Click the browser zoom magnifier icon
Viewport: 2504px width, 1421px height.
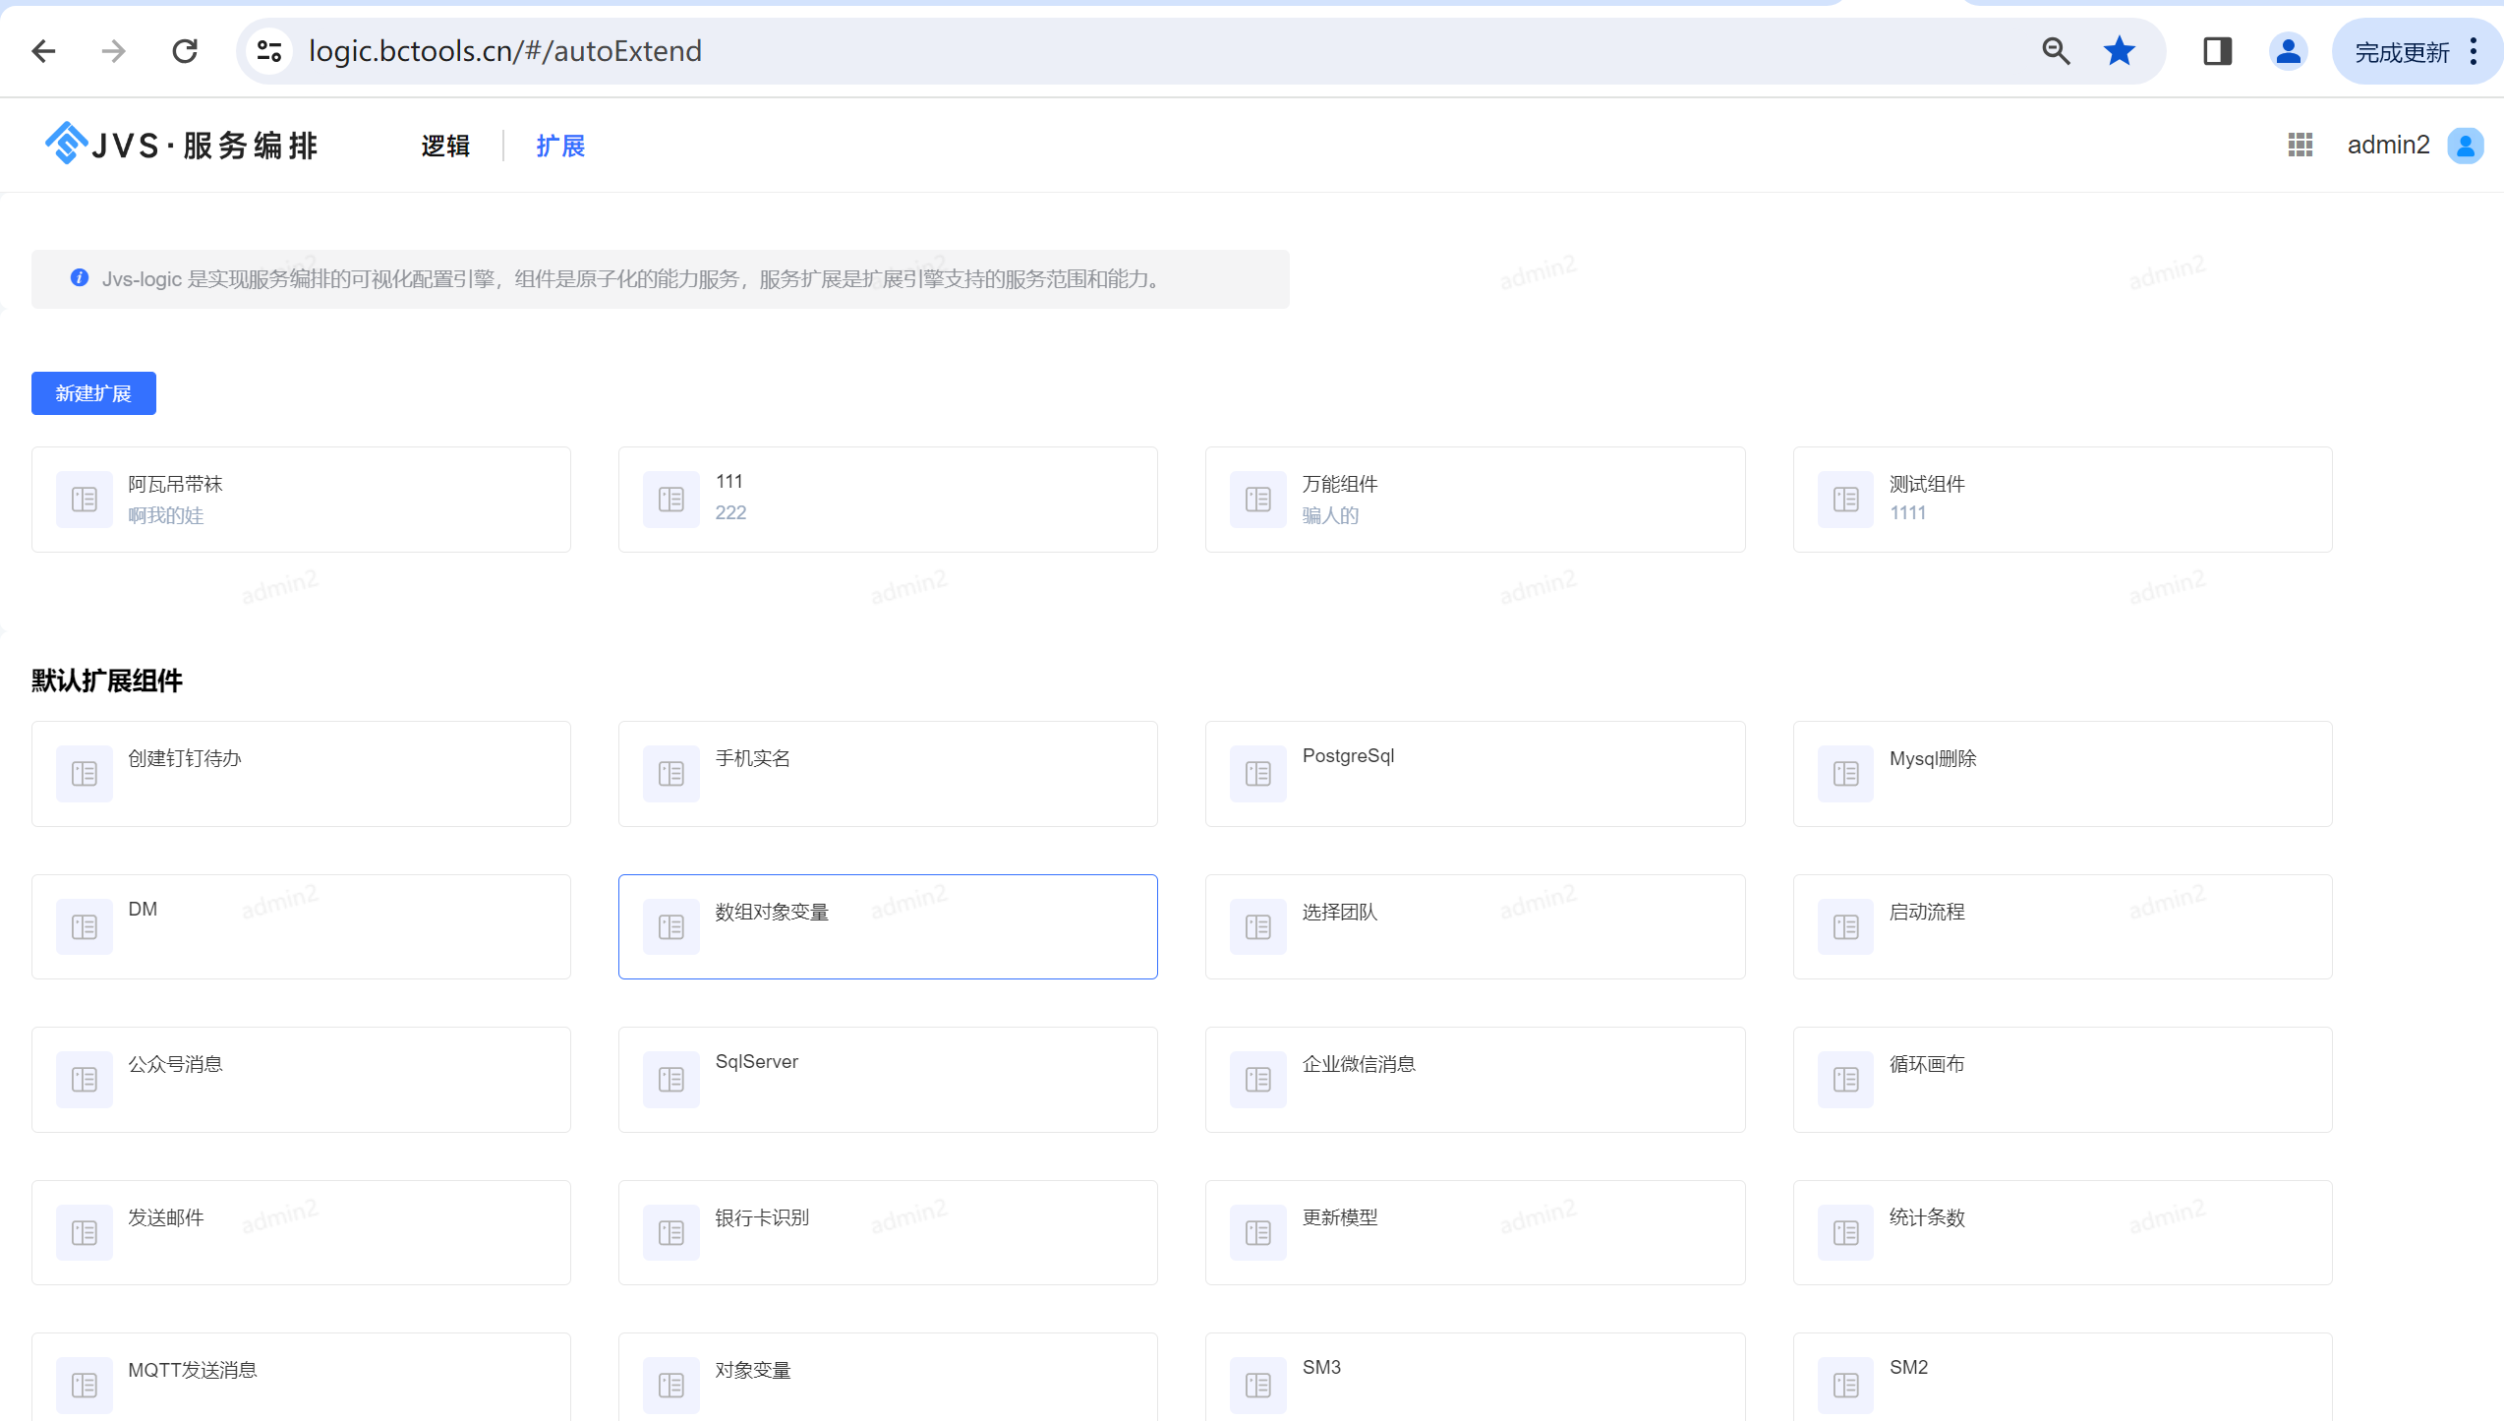pos(2056,51)
